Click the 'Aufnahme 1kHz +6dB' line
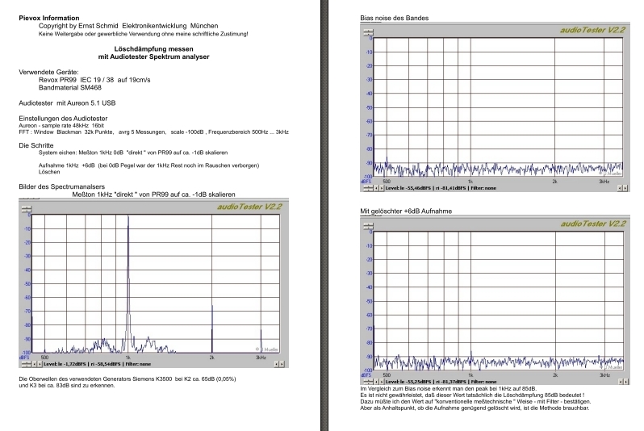This screenshot has width=644, height=431. (x=148, y=165)
